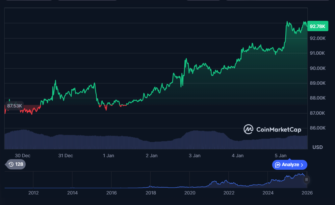Click the chart icon inside the Analyze button
The height and width of the screenshot is (205, 335).
pos(277,164)
